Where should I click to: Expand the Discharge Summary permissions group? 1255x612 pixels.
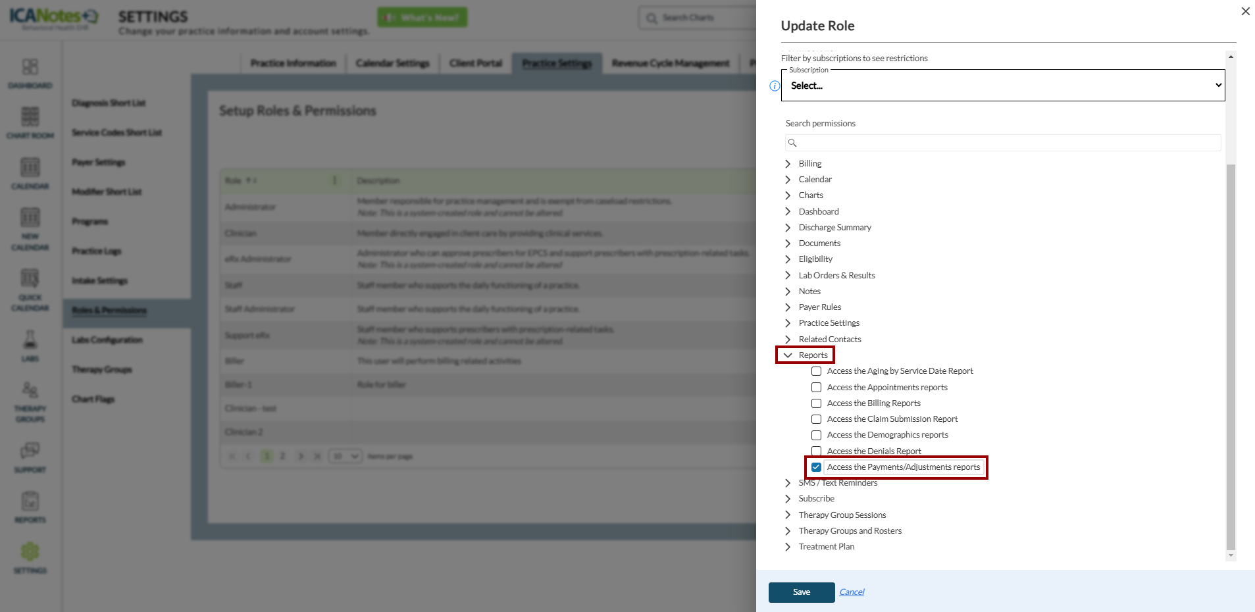point(788,228)
